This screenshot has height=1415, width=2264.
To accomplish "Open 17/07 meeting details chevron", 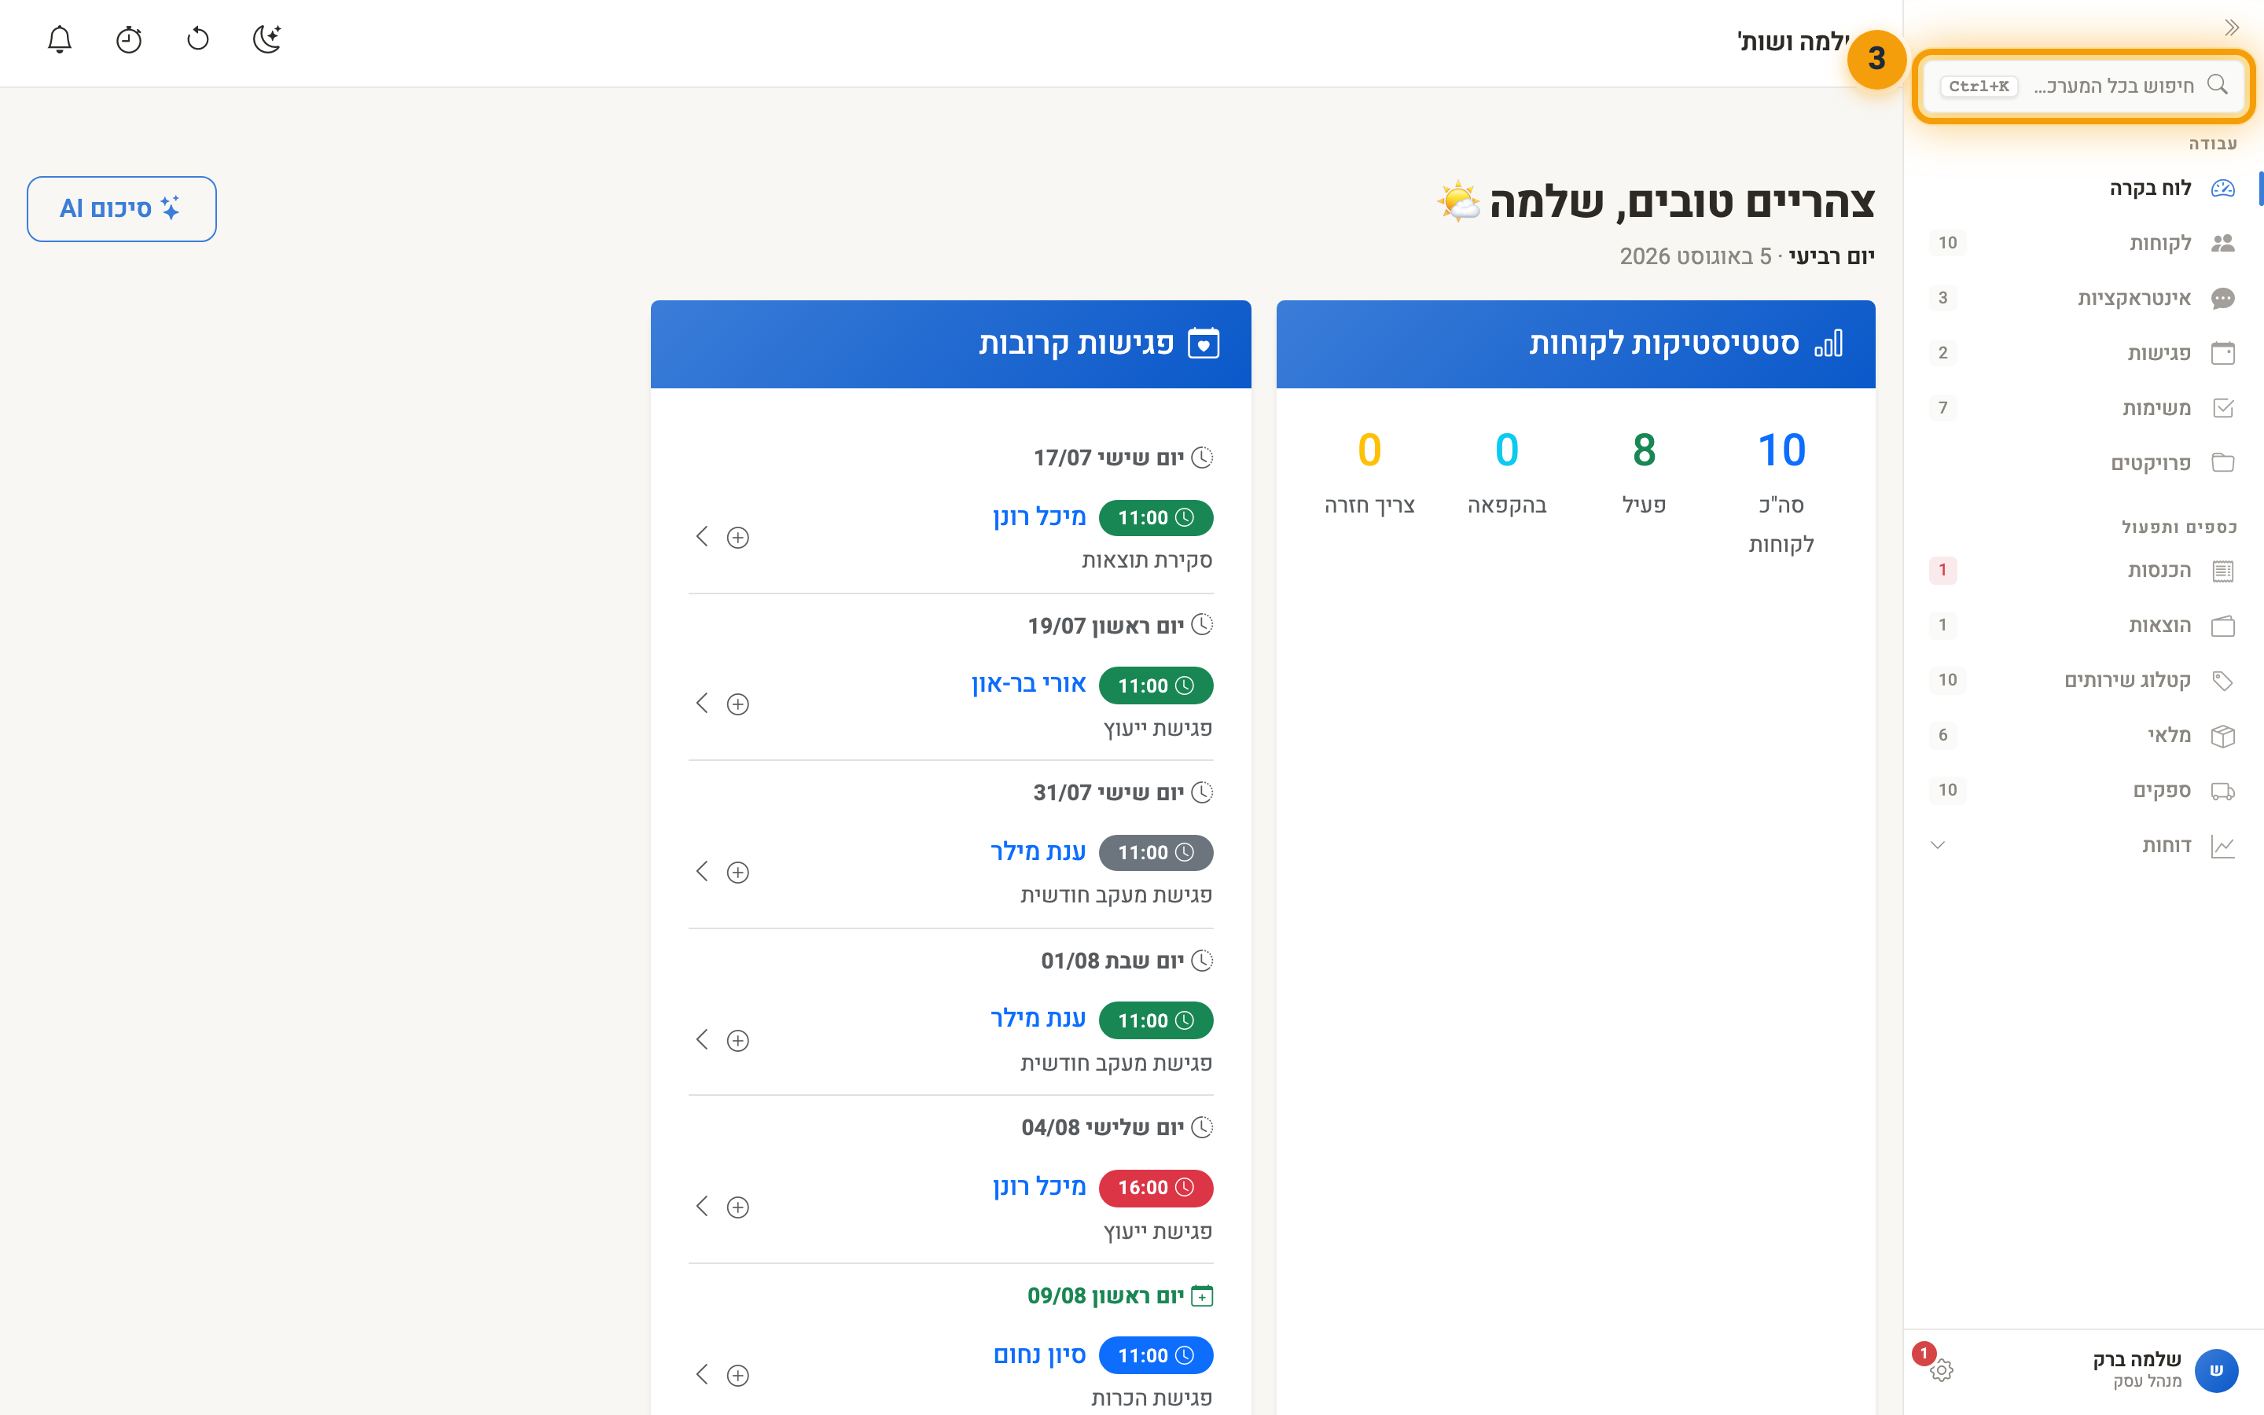I will coord(702,536).
